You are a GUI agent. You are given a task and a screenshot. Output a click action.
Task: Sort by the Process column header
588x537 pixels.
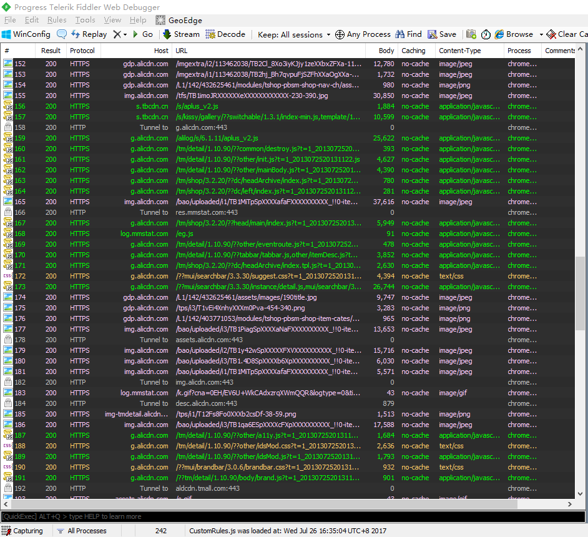click(522, 51)
